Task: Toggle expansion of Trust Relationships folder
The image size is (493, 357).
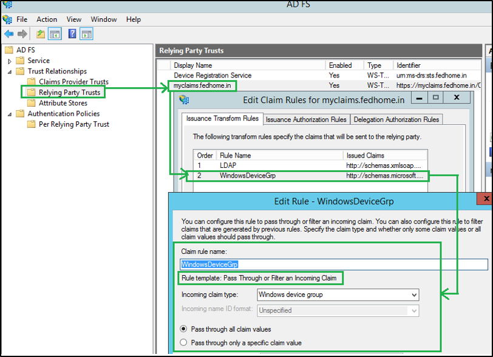Action: click(x=8, y=72)
